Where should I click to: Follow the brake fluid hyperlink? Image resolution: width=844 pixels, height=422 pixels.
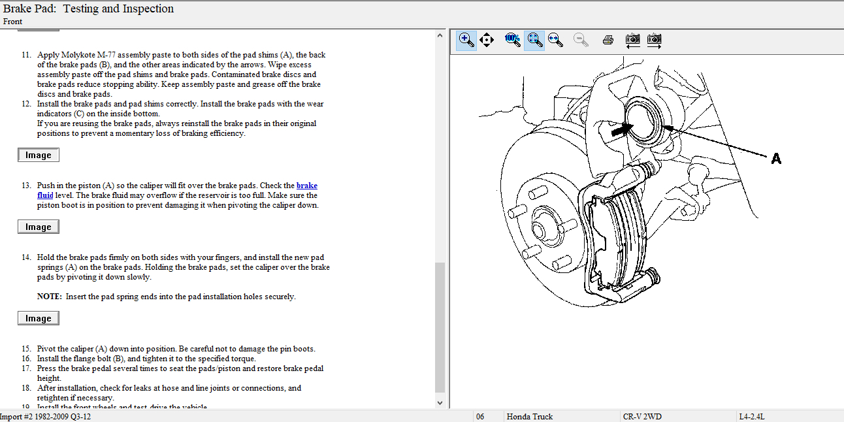(306, 186)
